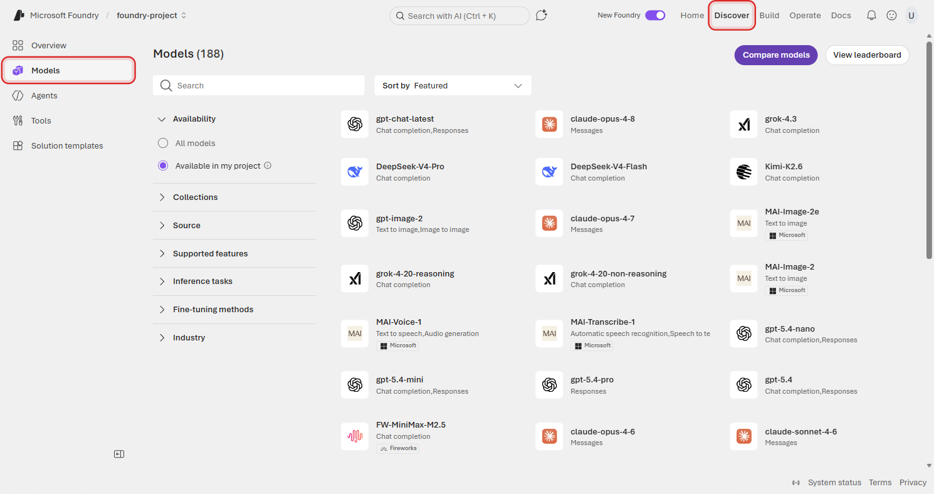Click the MAI-Image-2e MAI icon

click(744, 223)
